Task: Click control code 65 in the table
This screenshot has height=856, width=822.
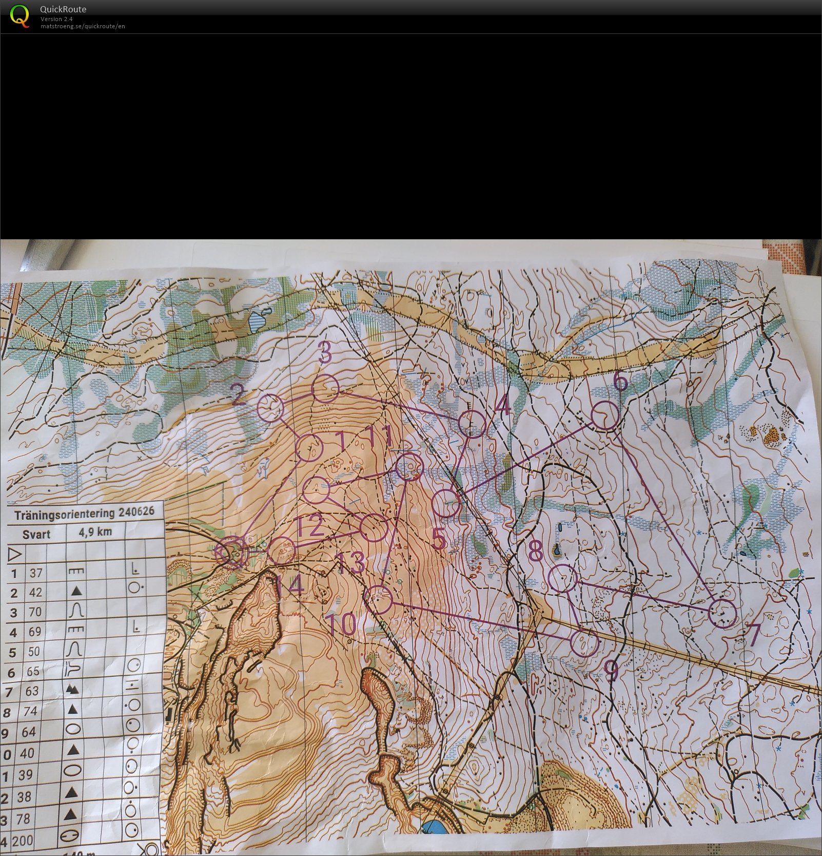Action: click(x=33, y=671)
